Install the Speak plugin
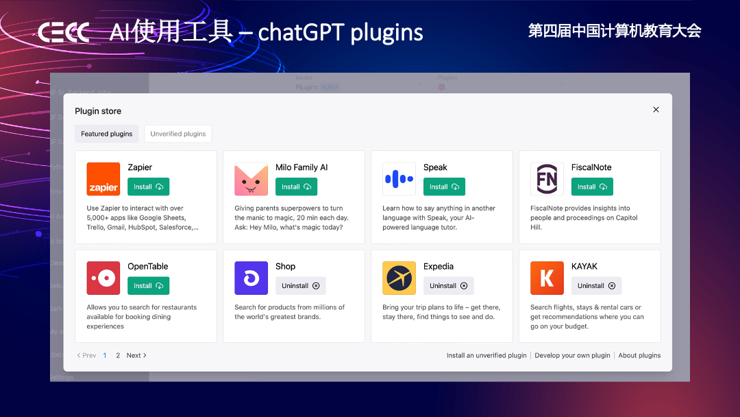This screenshot has height=417, width=740. pyautogui.click(x=444, y=187)
